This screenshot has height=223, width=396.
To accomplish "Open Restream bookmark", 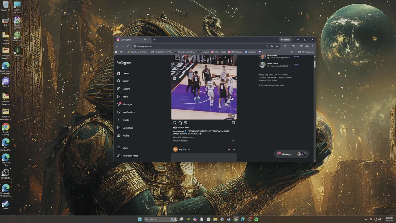I will click(250, 52).
